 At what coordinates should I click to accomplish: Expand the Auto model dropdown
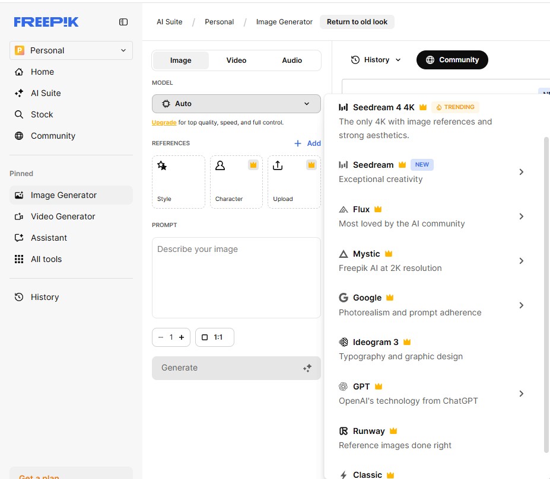pyautogui.click(x=236, y=104)
